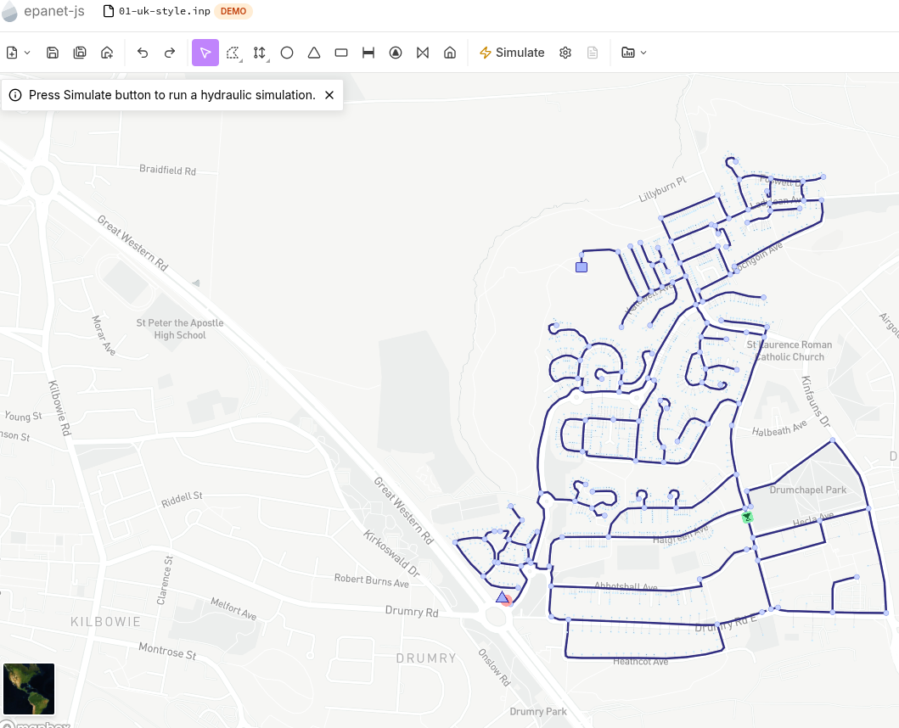The height and width of the screenshot is (728, 899).
Task: Activate the pointer select tool
Action: [205, 53]
